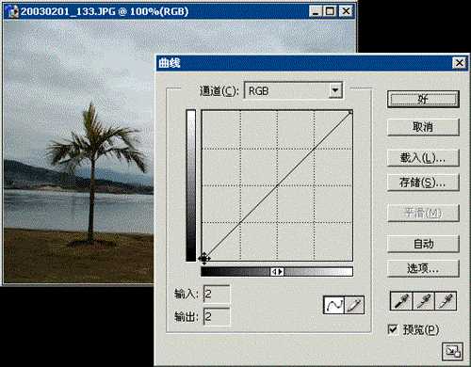The height and width of the screenshot is (367, 471).
Task: Click the document icon in the image title bar
Action: 12,11
